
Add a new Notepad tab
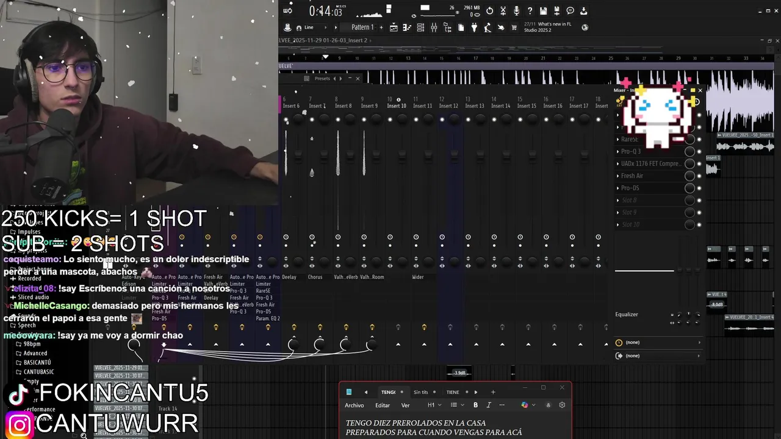pos(493,392)
